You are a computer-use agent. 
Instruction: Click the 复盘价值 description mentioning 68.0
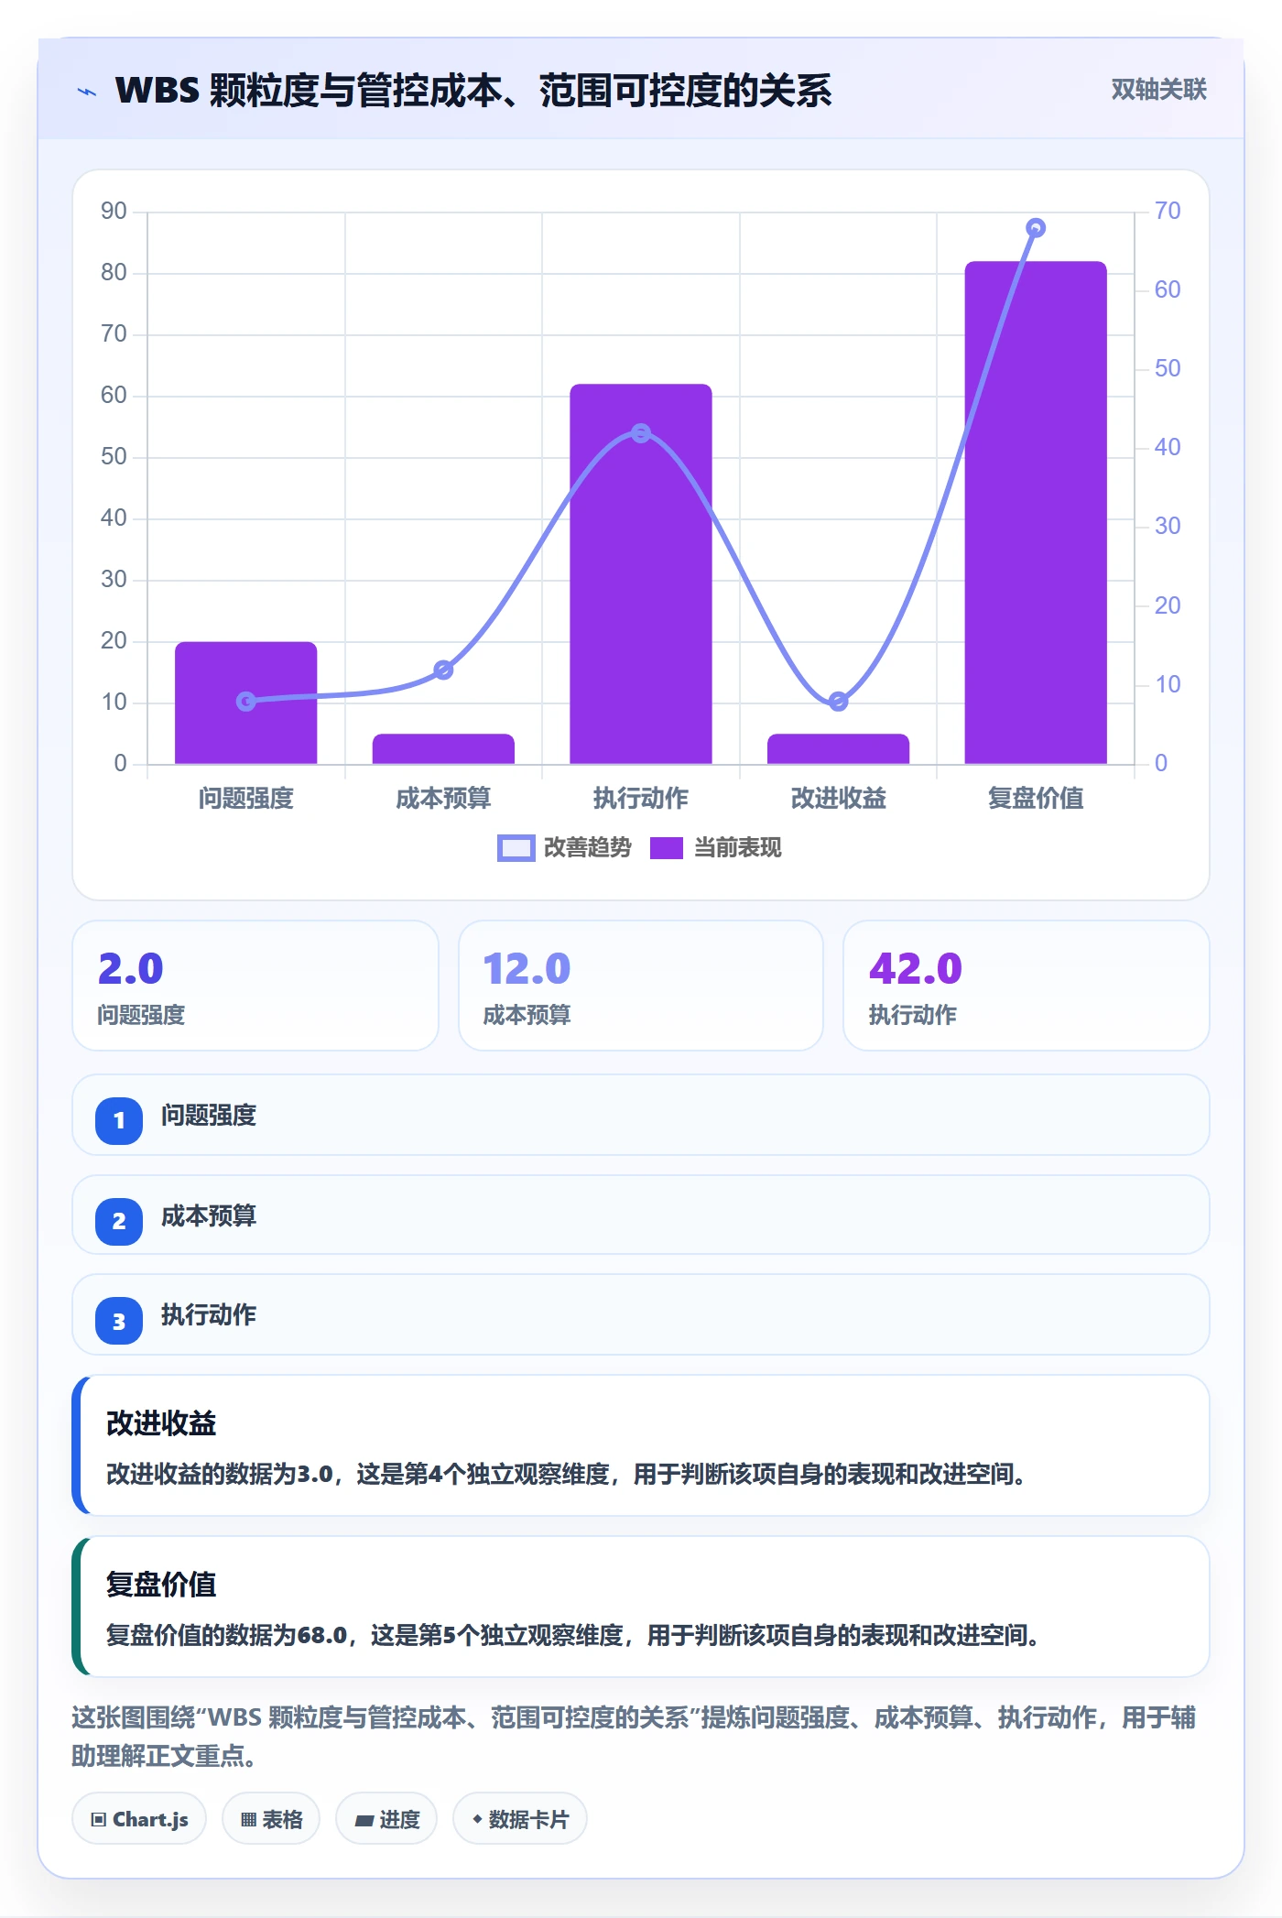point(572,1635)
